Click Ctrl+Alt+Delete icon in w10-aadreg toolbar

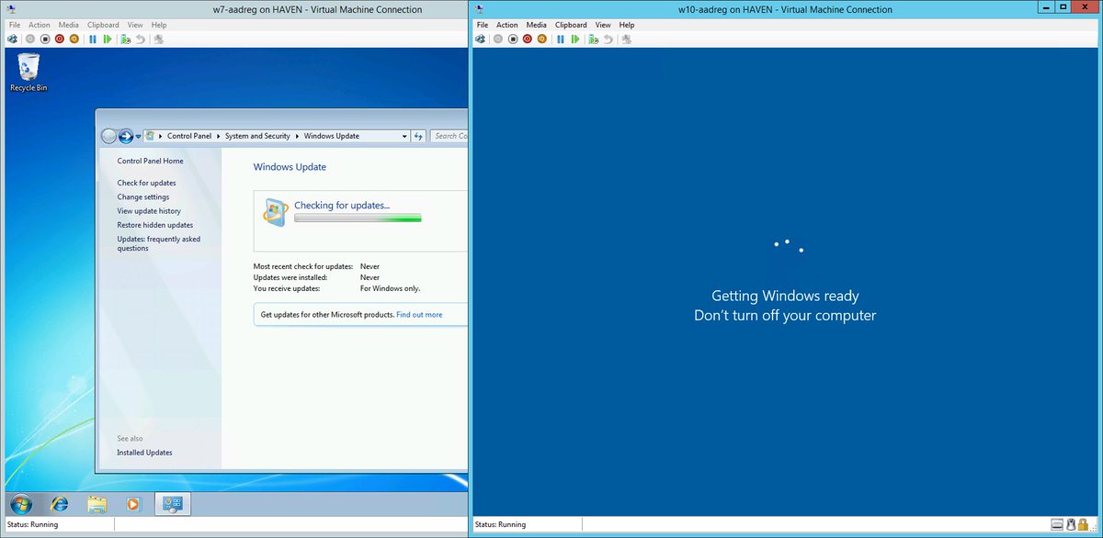coord(480,39)
